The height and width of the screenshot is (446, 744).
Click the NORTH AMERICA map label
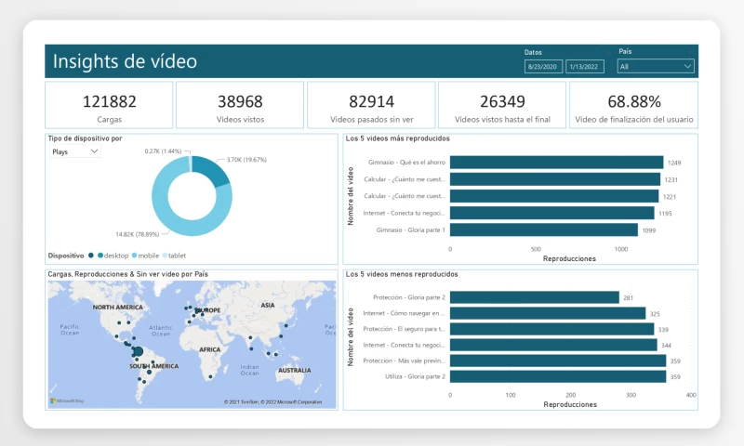[118, 308]
